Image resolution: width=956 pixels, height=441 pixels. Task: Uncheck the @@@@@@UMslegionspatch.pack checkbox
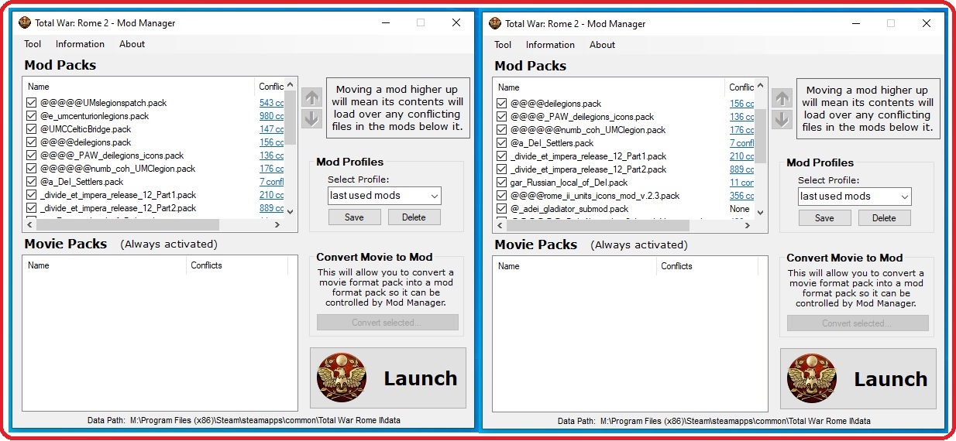click(x=32, y=103)
